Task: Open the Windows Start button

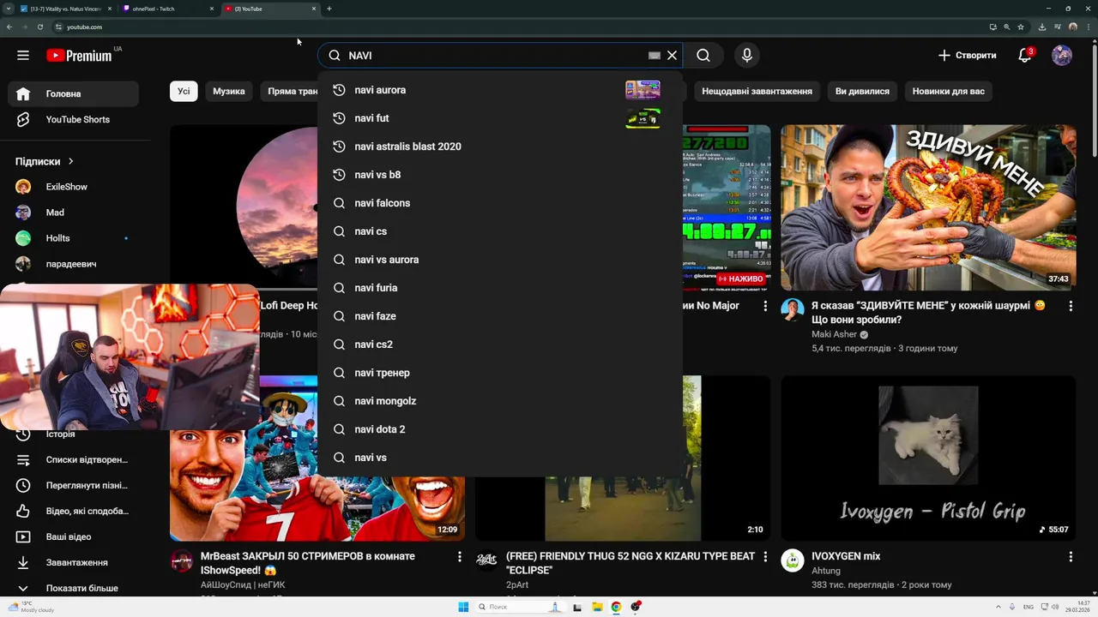Action: tap(463, 607)
